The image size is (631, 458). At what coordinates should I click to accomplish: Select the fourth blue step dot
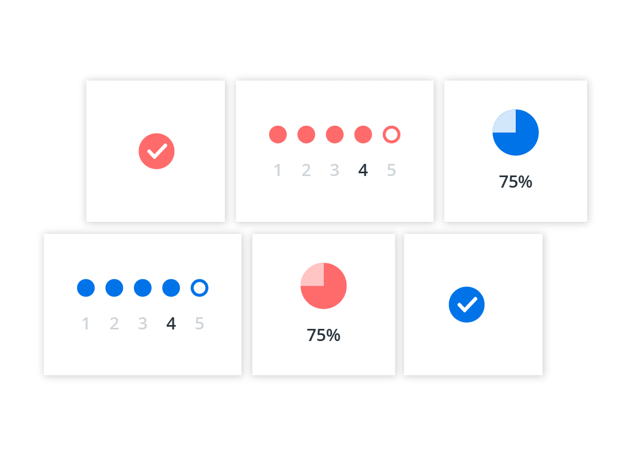point(171,288)
